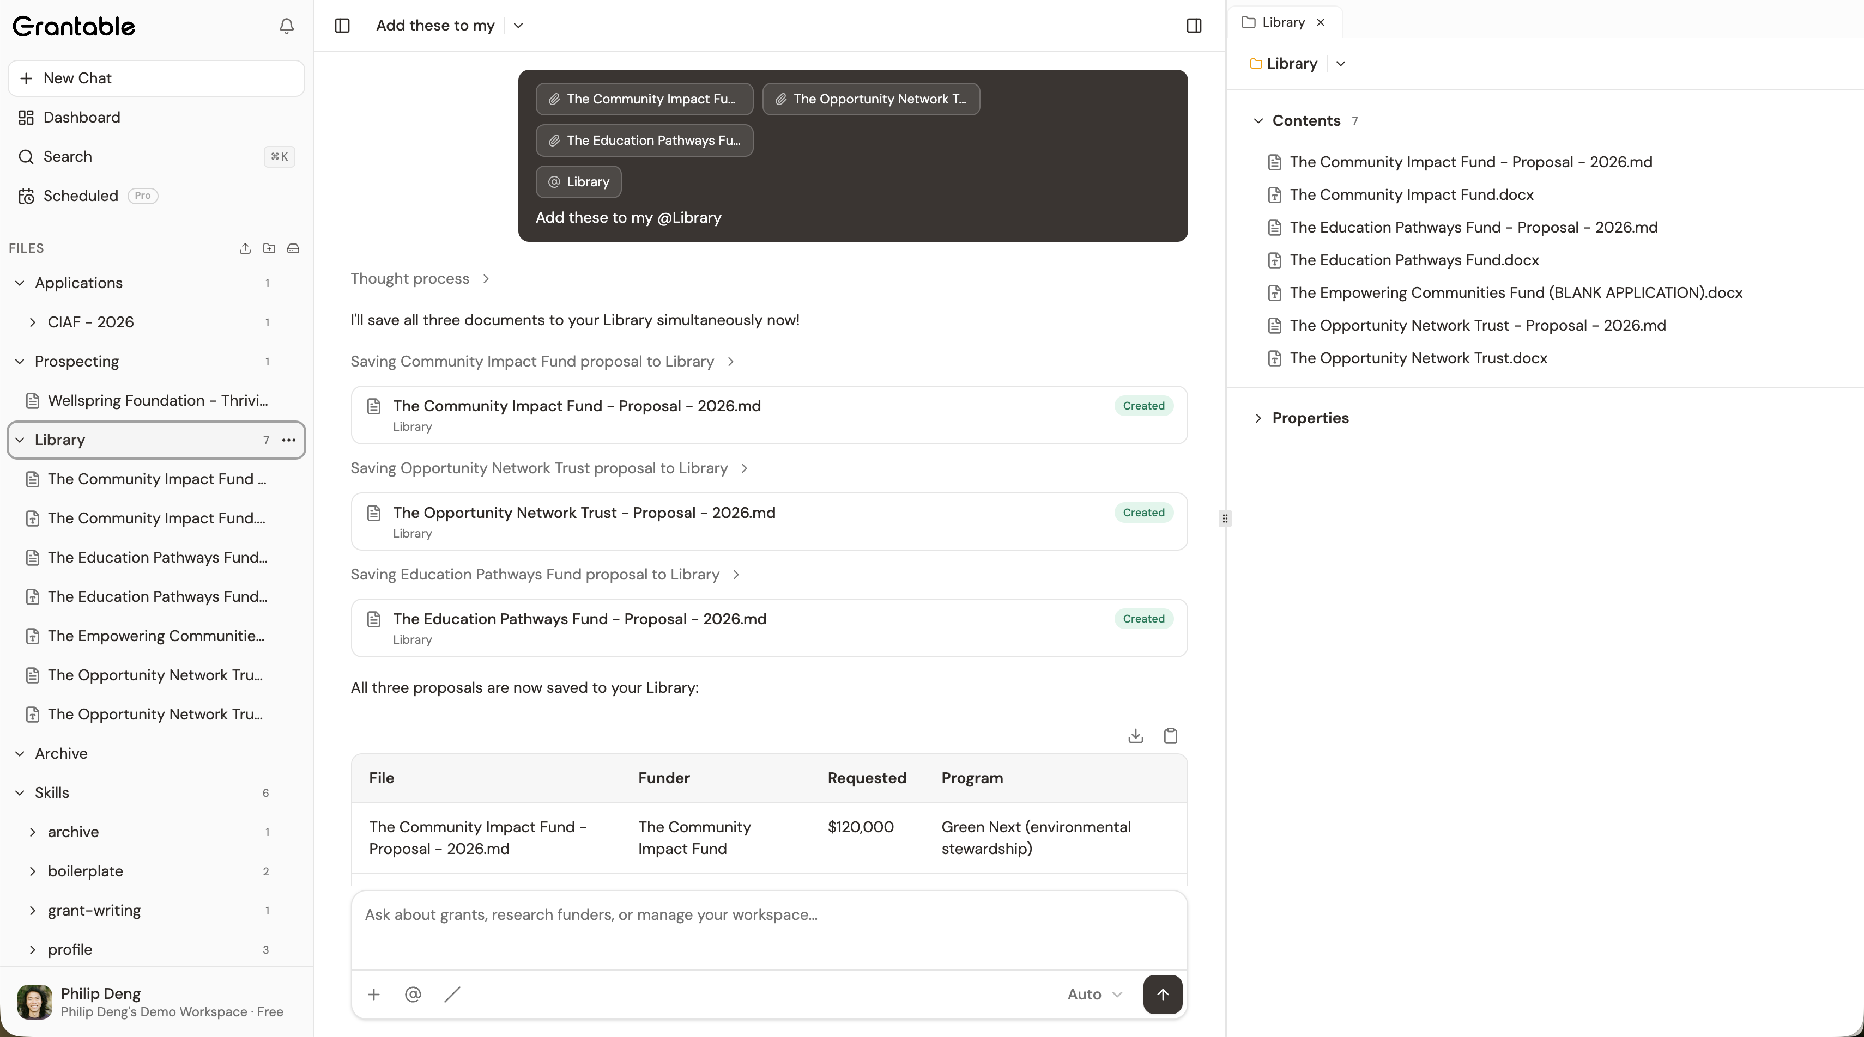The image size is (1864, 1037).
Task: Click the new folder icon in Files
Action: click(x=269, y=248)
